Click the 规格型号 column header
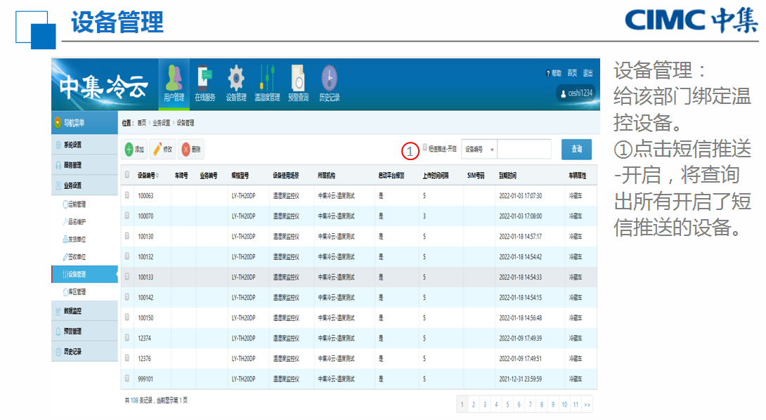 pyautogui.click(x=240, y=176)
